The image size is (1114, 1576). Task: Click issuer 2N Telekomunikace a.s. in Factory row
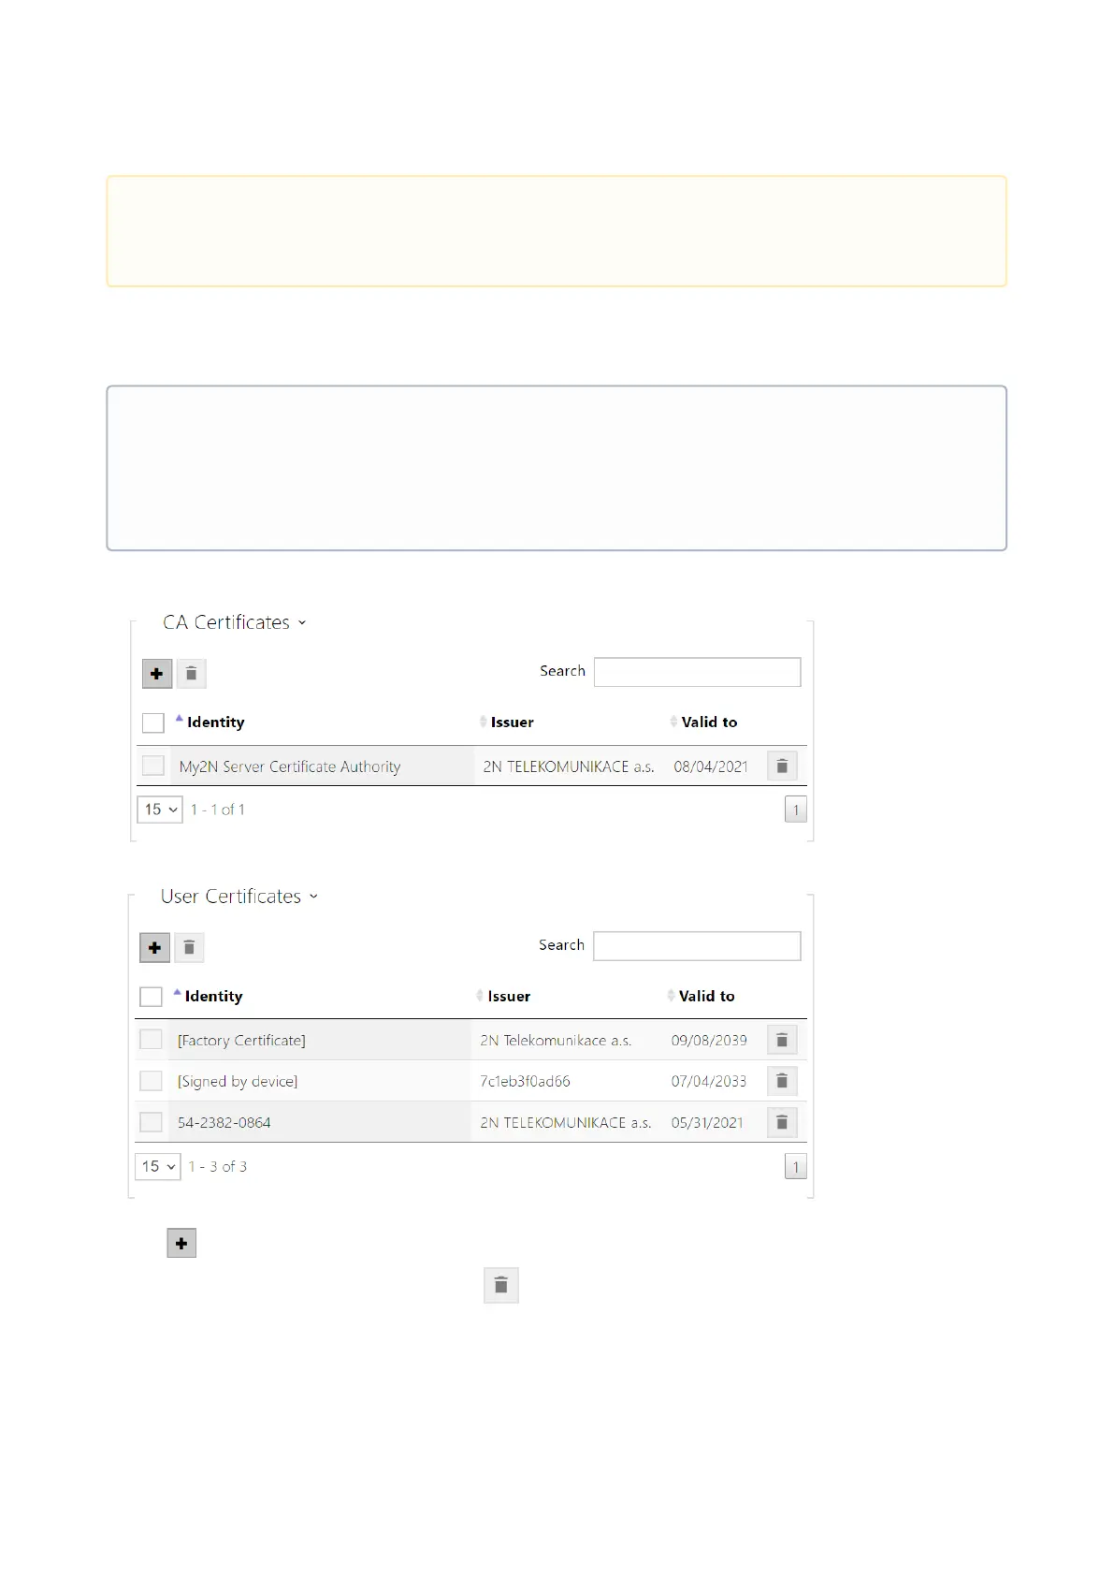(x=556, y=1041)
